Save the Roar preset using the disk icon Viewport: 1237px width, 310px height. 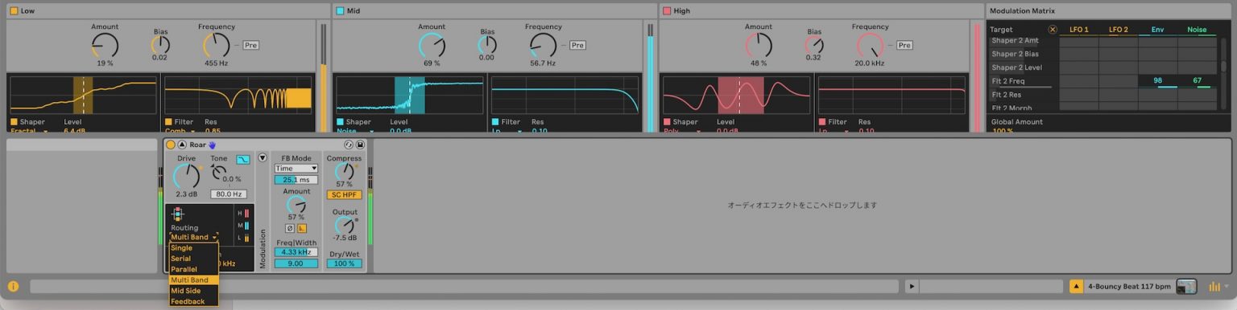point(360,145)
